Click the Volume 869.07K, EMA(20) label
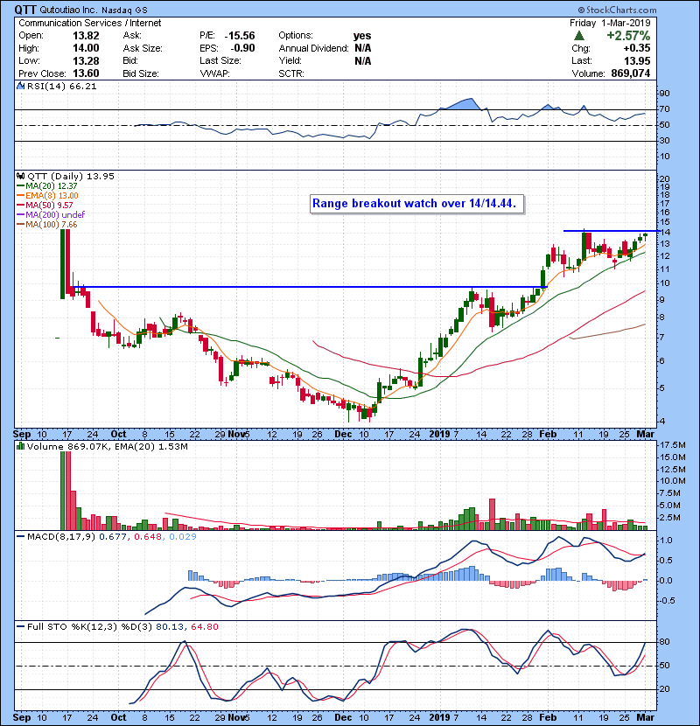The height and width of the screenshot is (726, 700). click(x=108, y=447)
